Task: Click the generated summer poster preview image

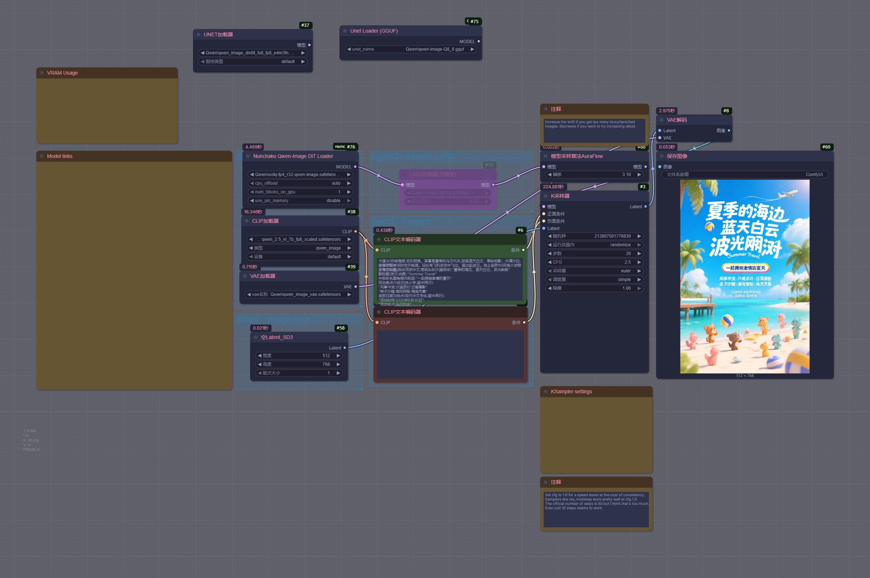Action: click(744, 276)
